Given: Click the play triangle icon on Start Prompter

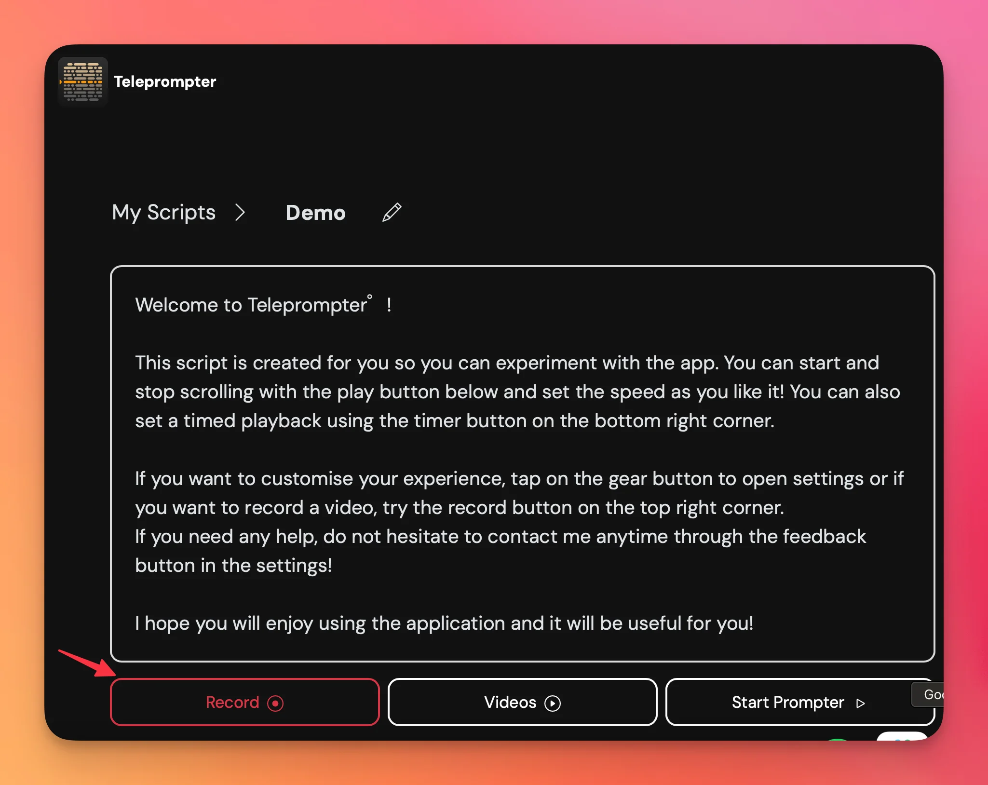Looking at the screenshot, I should [861, 703].
